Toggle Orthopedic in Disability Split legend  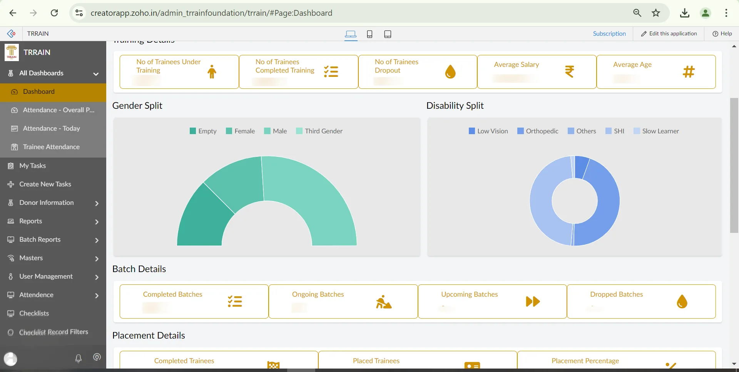pyautogui.click(x=538, y=131)
